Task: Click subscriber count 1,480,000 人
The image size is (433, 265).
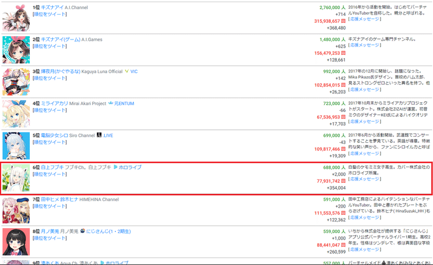Action: tap(332, 39)
